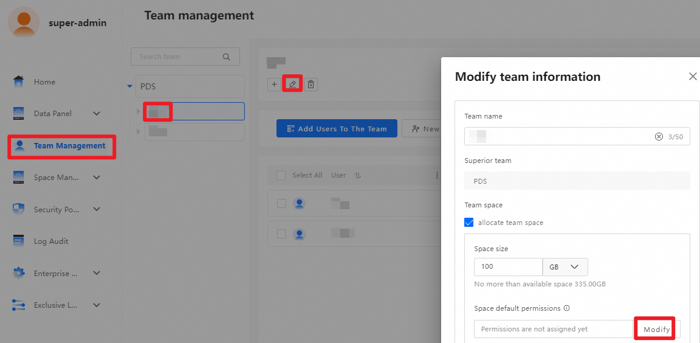Screen dimensions: 700x343
Task: Toggle the Select All checkbox
Action: tap(281, 176)
